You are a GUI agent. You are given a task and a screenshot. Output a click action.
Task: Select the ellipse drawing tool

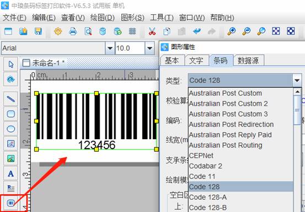click(10, 129)
